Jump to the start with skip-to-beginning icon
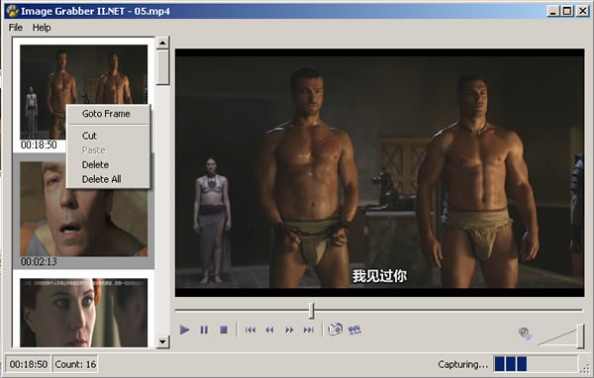Viewport: 594px width, 378px height. click(250, 330)
